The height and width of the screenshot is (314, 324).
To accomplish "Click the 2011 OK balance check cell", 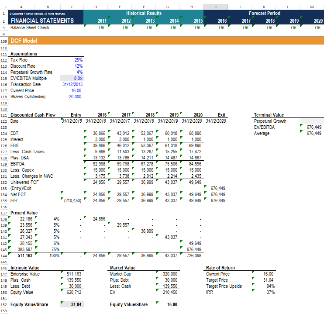I will point(101,28).
